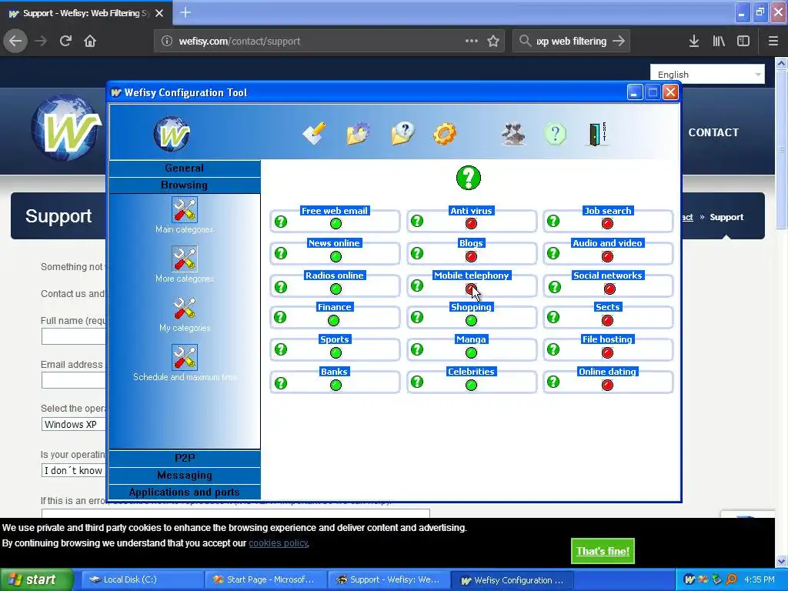Open the folder with gear icon
The width and height of the screenshot is (788, 591).
pyautogui.click(x=359, y=133)
